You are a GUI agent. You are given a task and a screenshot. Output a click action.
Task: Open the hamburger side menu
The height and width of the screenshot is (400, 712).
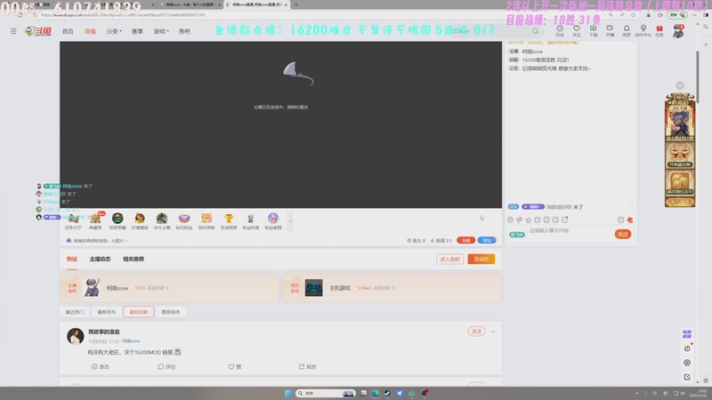pos(13,31)
